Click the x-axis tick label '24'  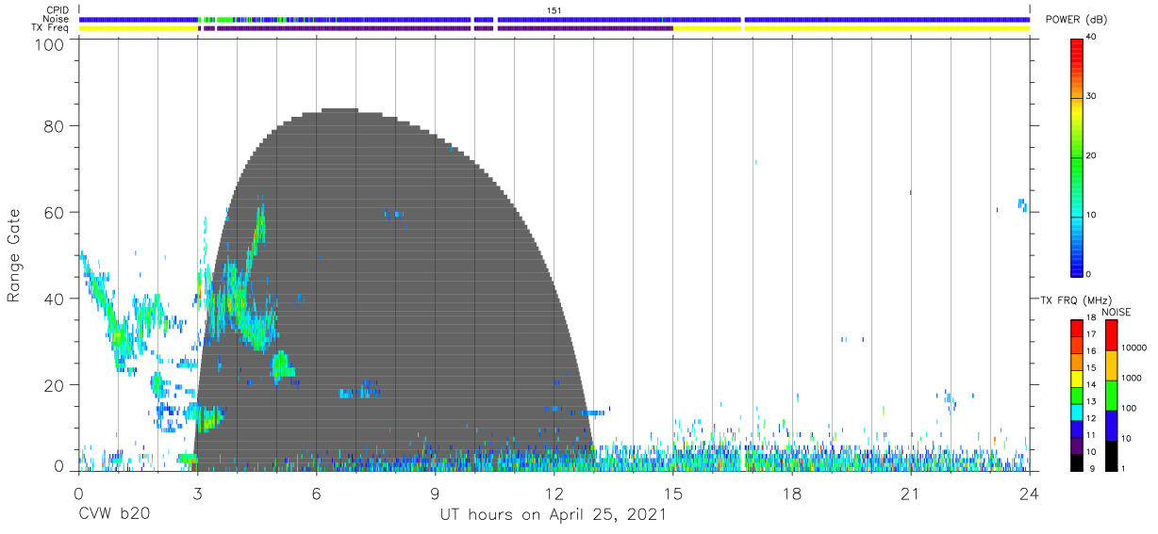[1029, 494]
